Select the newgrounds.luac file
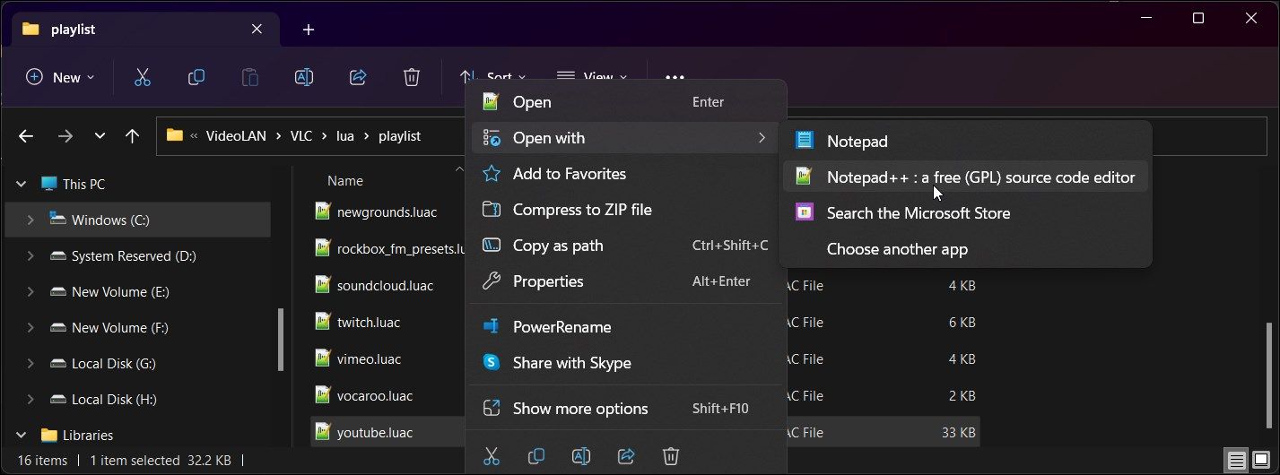 [x=387, y=212]
